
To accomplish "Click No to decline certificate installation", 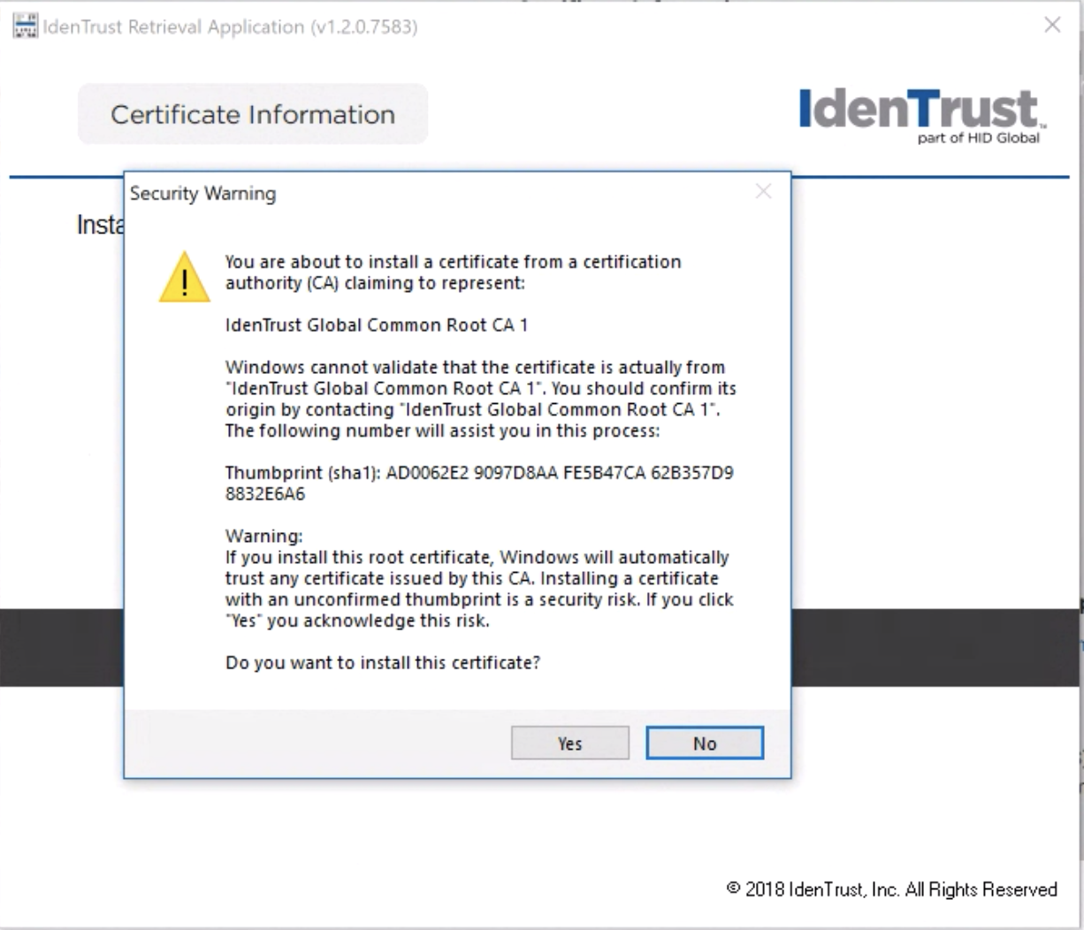I will point(705,743).
